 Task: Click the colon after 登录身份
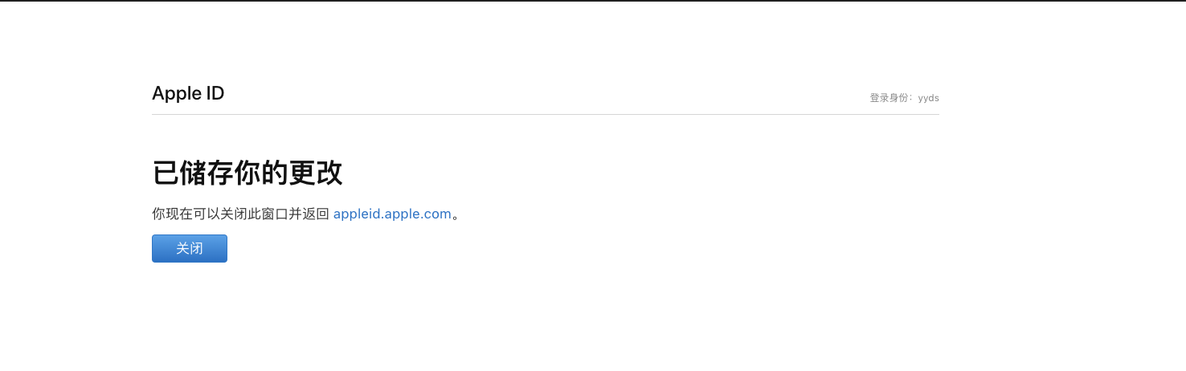[x=913, y=98]
